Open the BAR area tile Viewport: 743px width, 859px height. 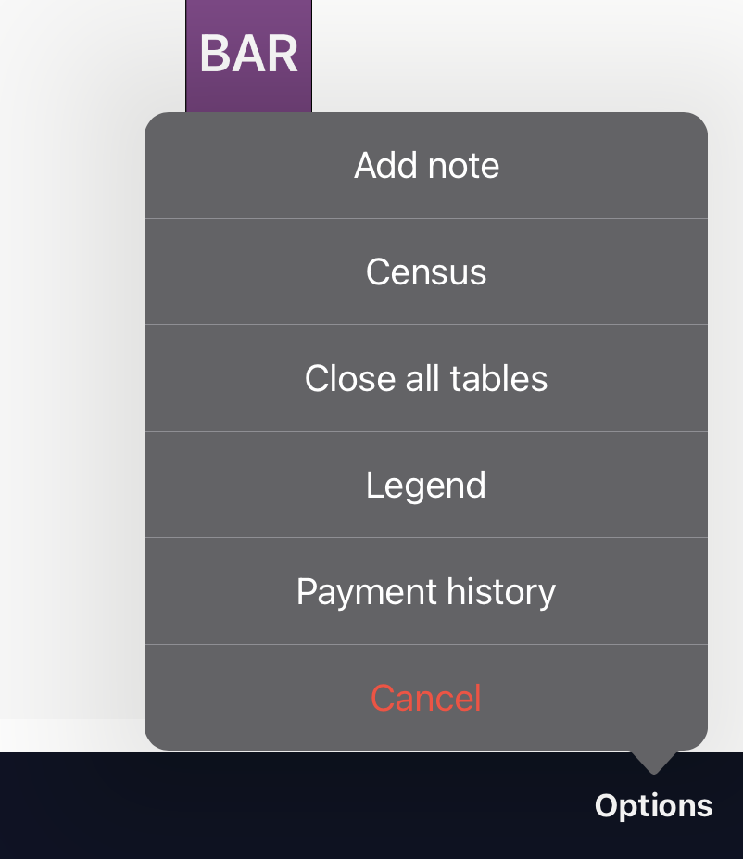click(248, 56)
